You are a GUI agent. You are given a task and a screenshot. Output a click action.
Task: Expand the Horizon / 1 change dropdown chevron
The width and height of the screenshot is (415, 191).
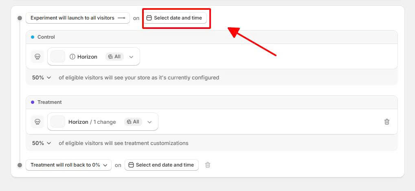149,122
